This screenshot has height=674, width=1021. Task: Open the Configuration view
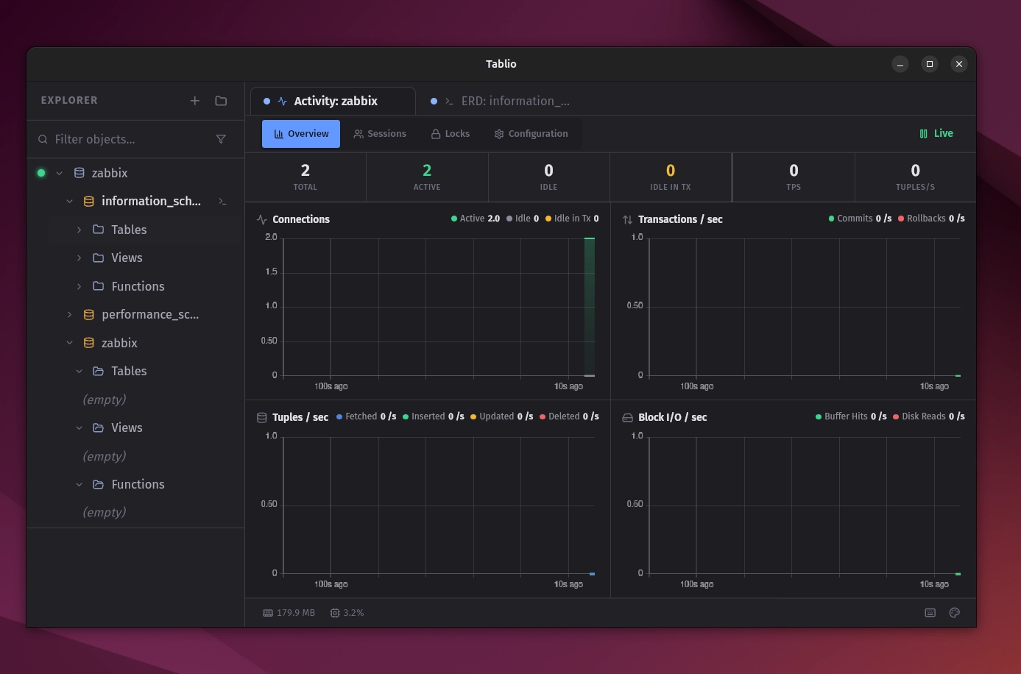(531, 134)
